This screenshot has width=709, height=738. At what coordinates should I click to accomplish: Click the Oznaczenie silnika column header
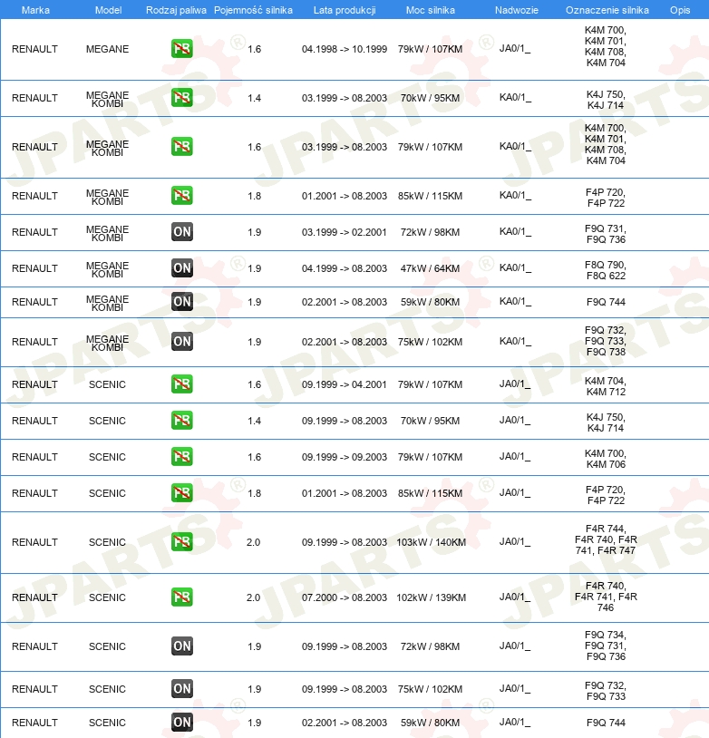[607, 10]
